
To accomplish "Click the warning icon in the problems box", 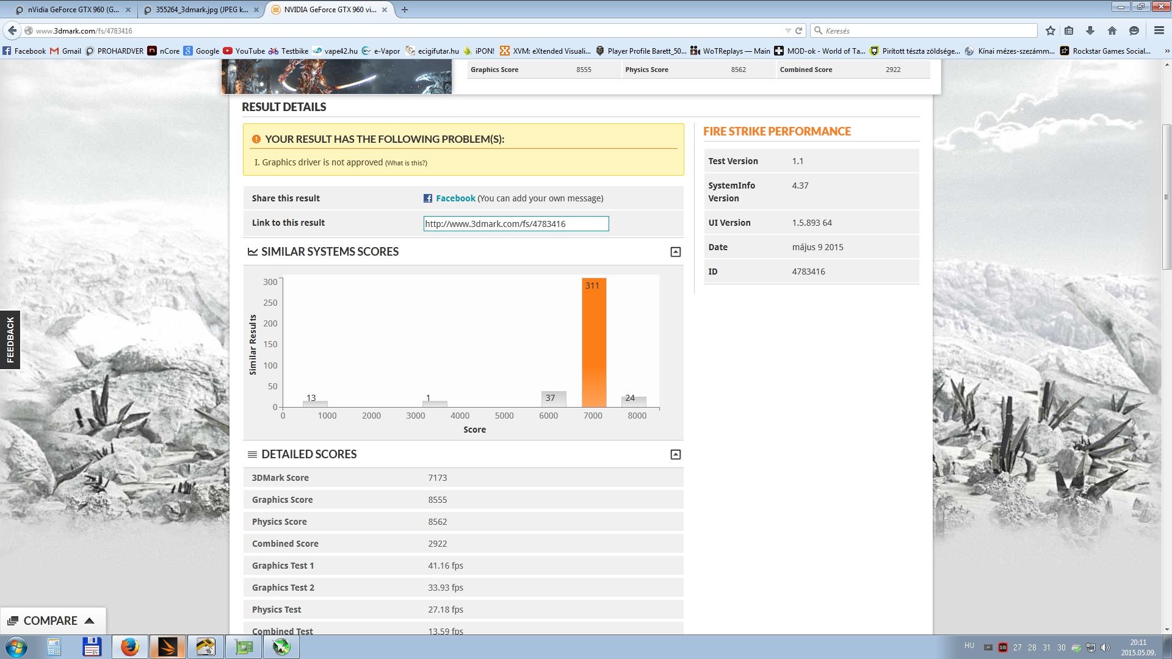I will point(256,139).
